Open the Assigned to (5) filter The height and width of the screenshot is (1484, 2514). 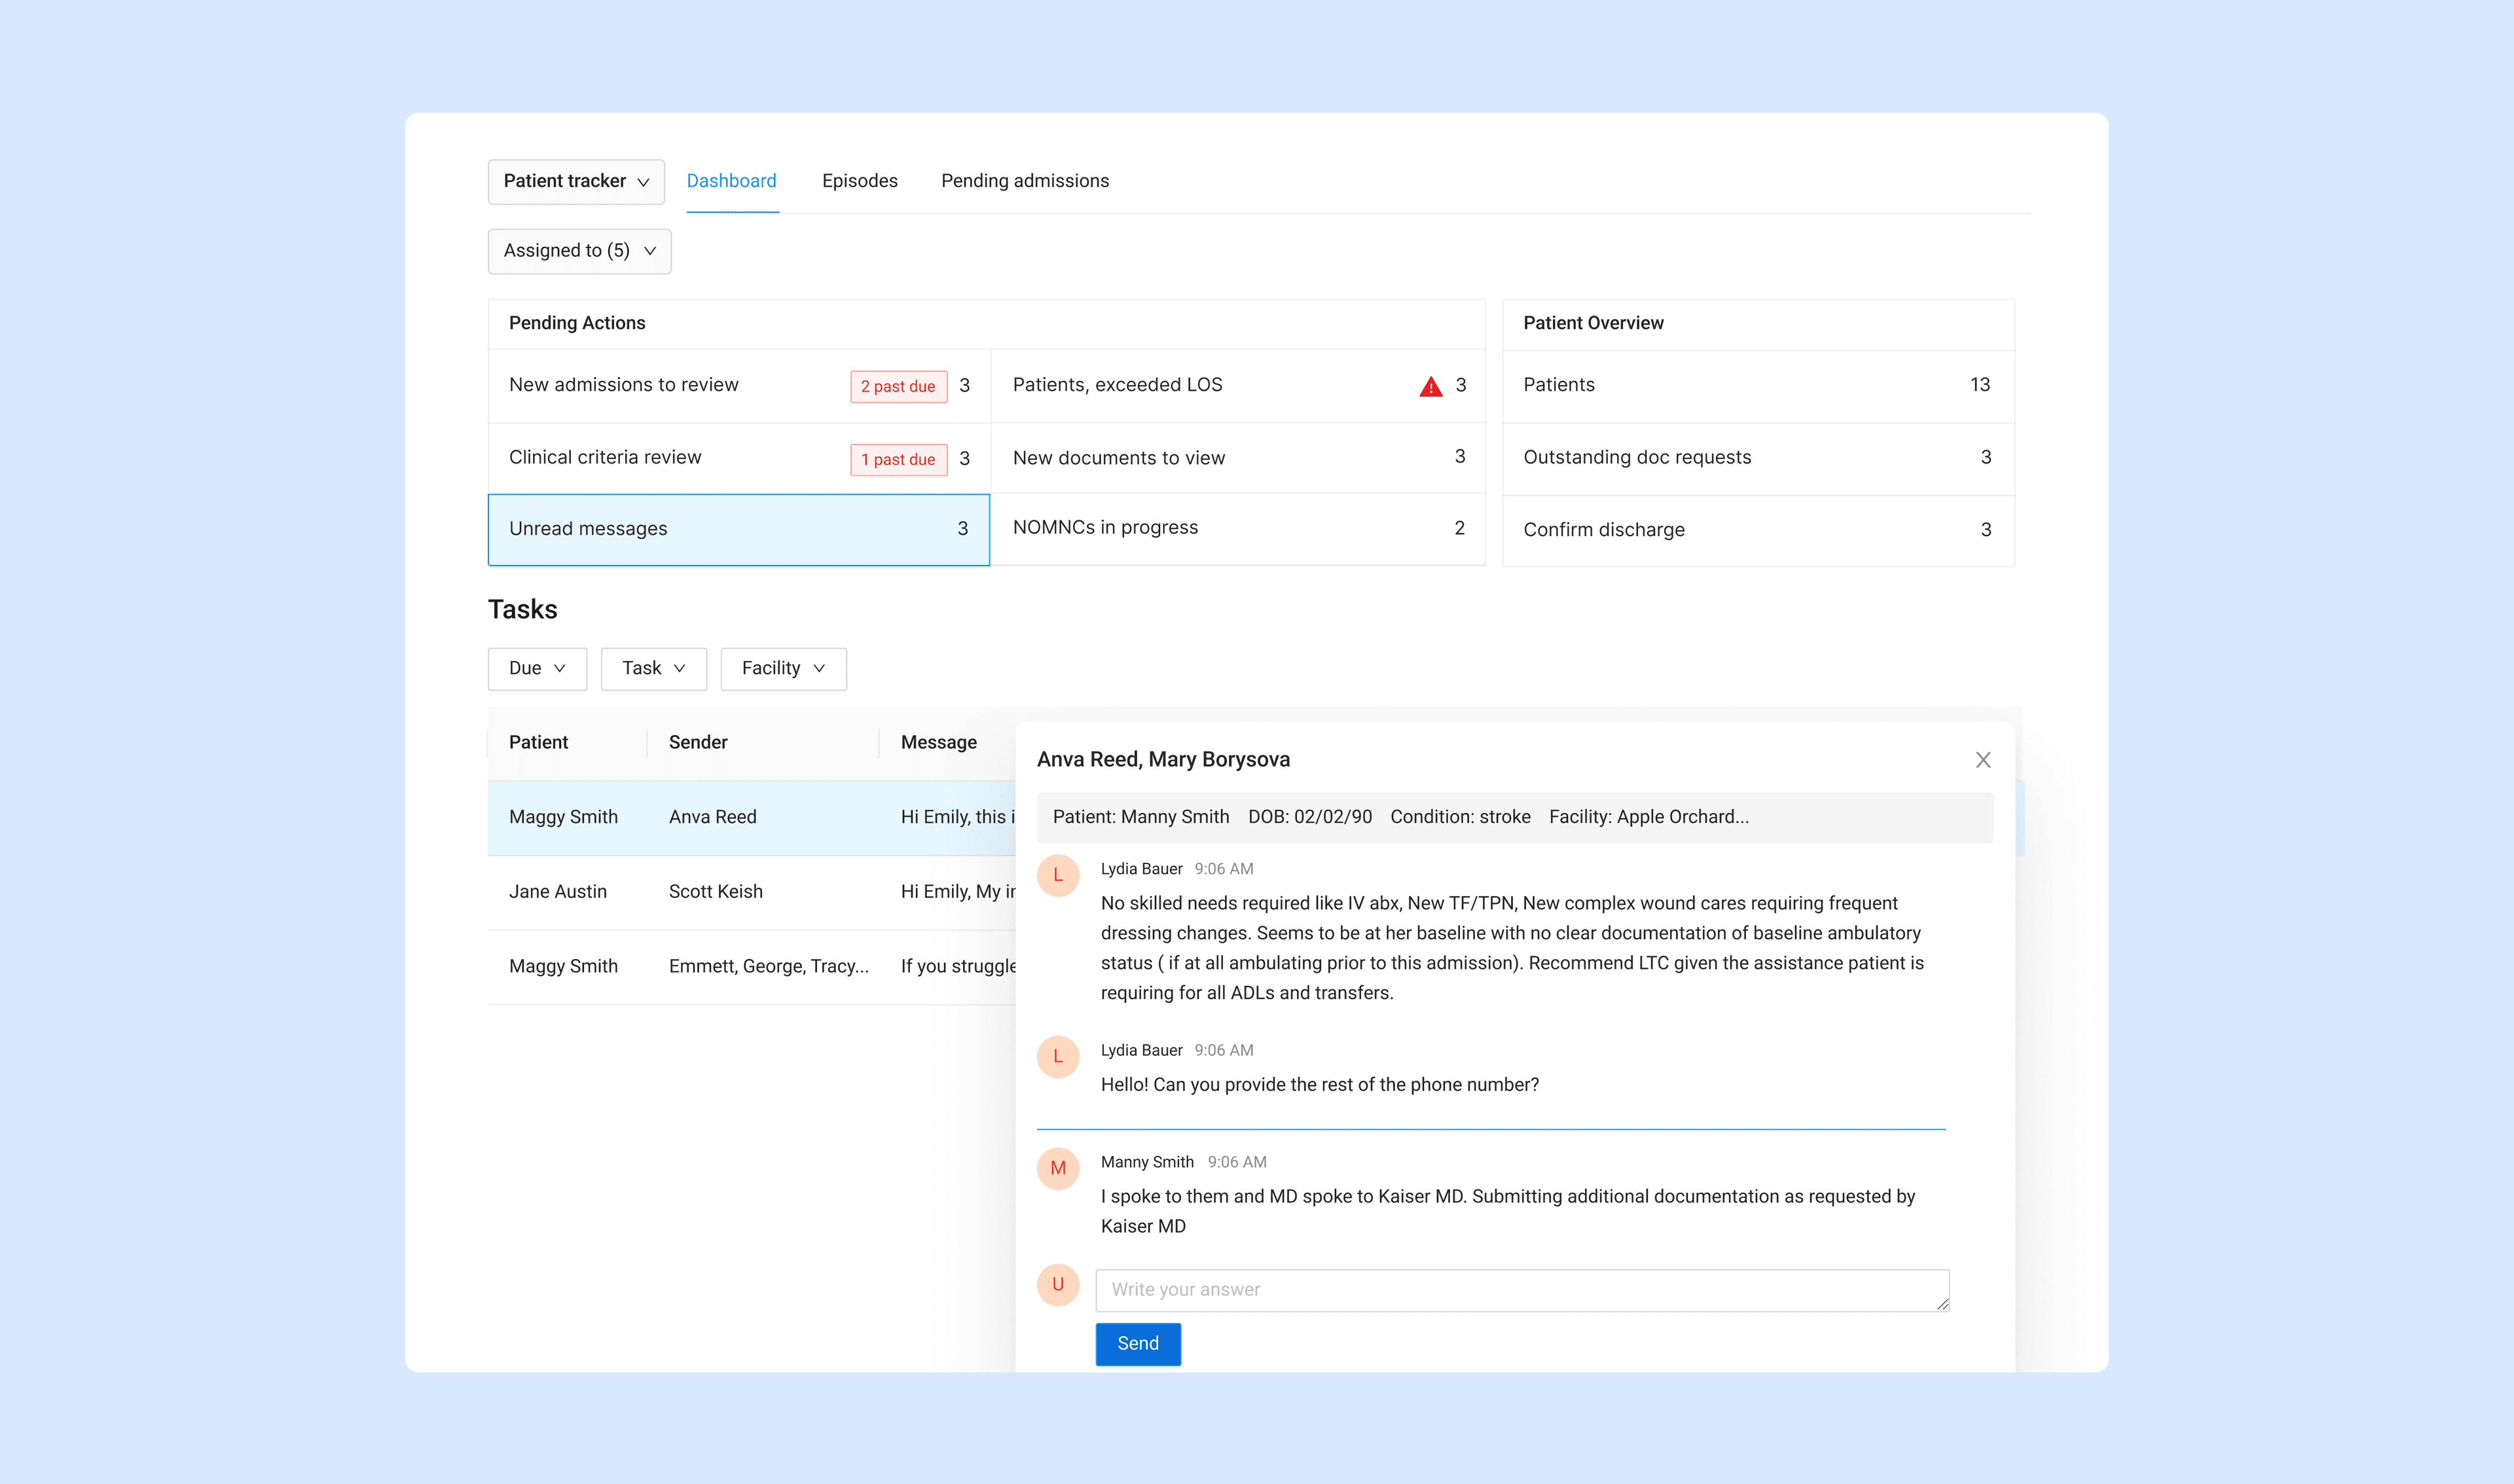pyautogui.click(x=579, y=251)
